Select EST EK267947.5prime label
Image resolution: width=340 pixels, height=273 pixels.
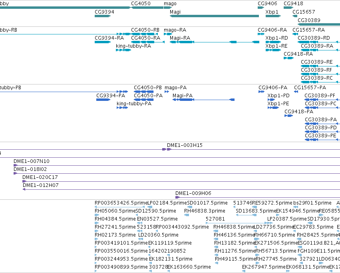click(x=264, y=267)
